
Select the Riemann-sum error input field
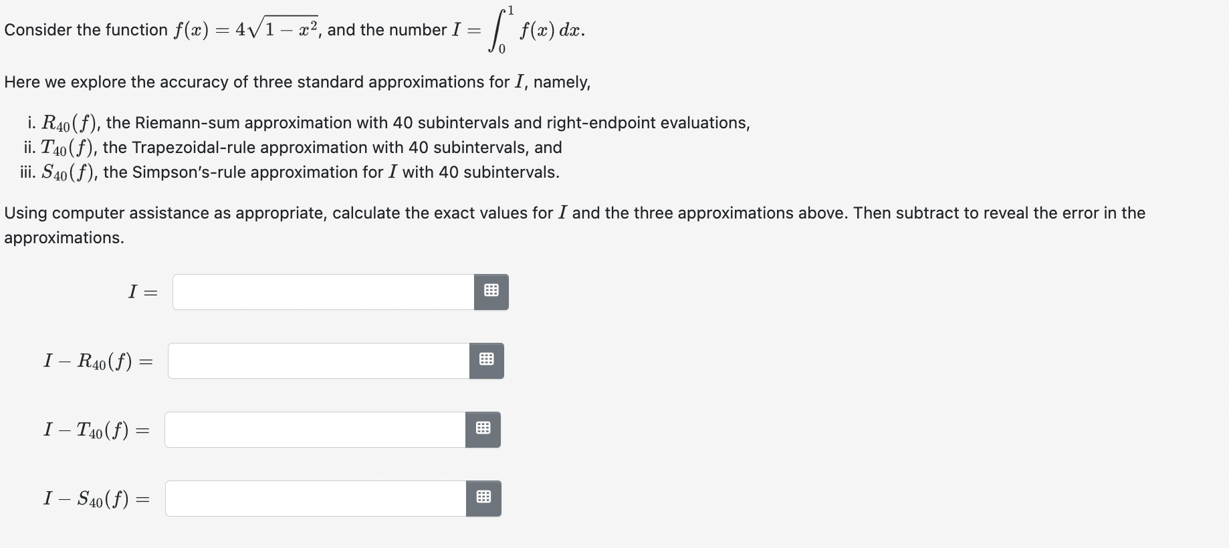click(x=318, y=360)
